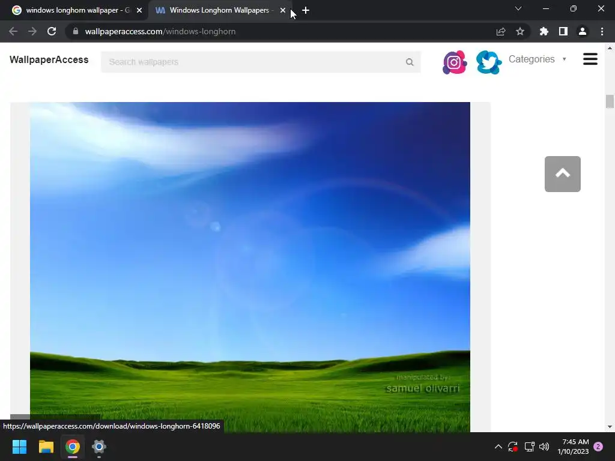Image resolution: width=615 pixels, height=461 pixels.
Task: Click the Chrome taskbar icon
Action: pos(72,447)
